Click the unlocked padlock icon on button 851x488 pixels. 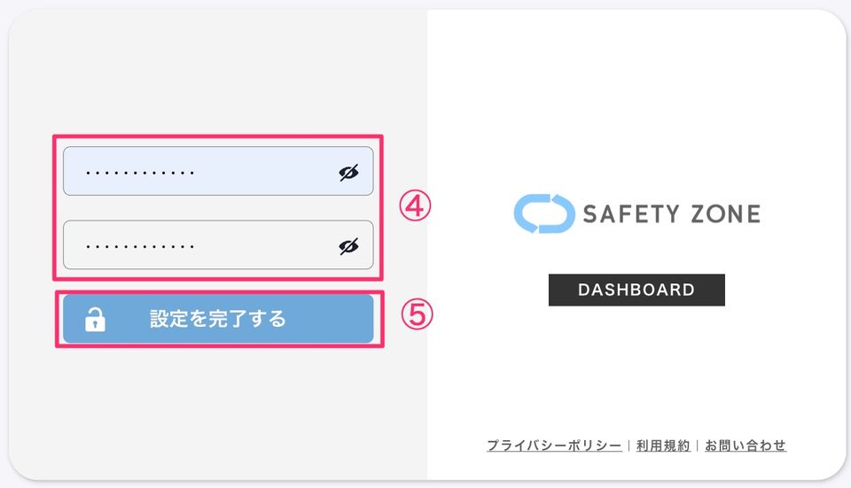[95, 320]
